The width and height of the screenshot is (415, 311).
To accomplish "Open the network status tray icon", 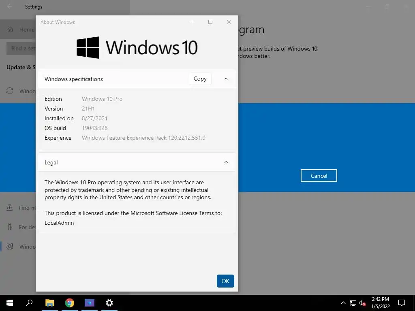I will [353, 303].
